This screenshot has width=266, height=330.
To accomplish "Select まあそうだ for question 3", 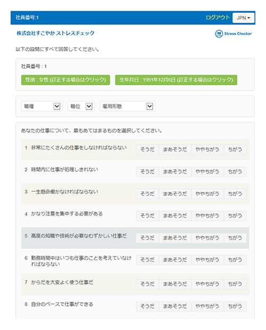I will 175,194.
